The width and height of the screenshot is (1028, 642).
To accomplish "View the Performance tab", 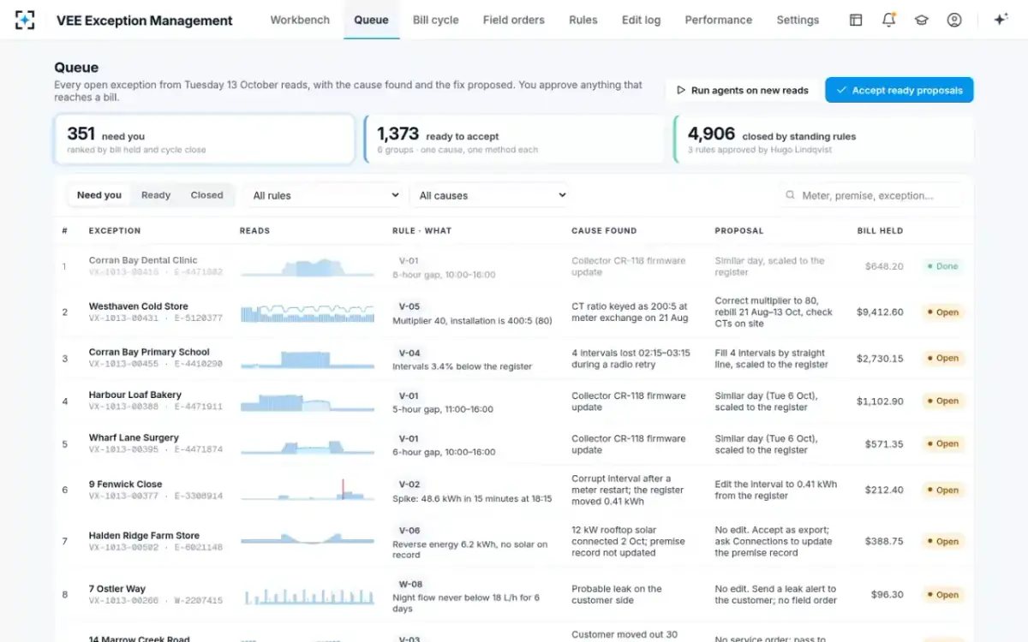I will tap(719, 20).
